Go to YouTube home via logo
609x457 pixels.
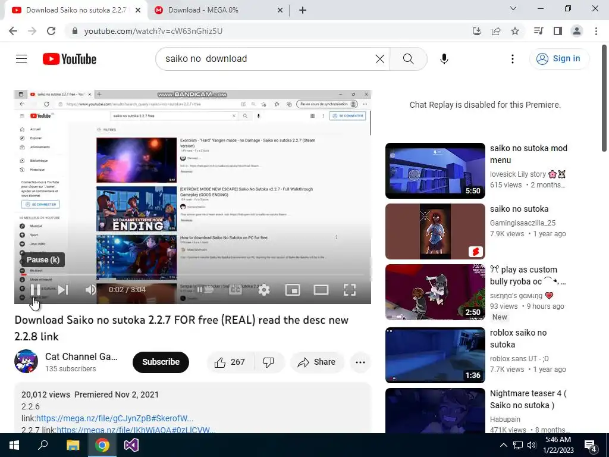pyautogui.click(x=70, y=59)
